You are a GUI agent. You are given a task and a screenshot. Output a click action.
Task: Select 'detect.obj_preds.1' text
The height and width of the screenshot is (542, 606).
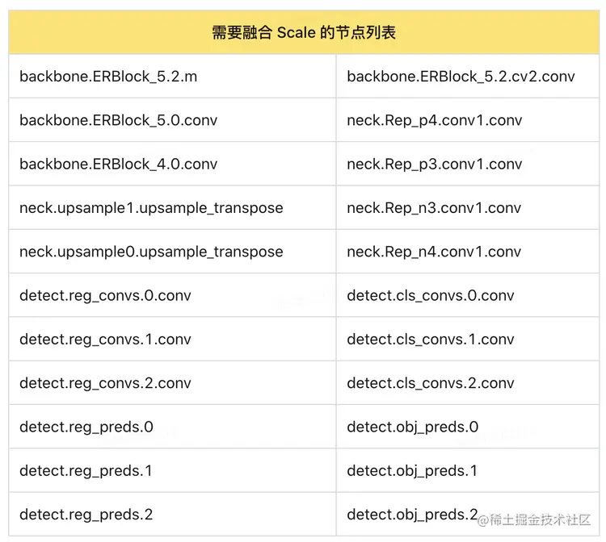coord(412,471)
